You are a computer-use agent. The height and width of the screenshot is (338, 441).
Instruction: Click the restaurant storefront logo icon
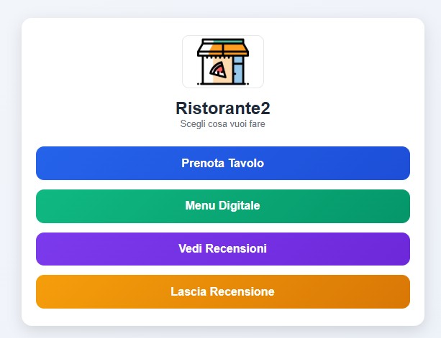[x=222, y=61]
